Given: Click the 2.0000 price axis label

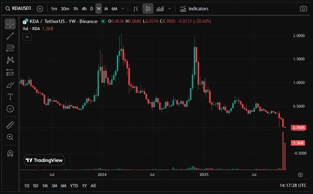Looking at the screenshot, I should 299,35.
